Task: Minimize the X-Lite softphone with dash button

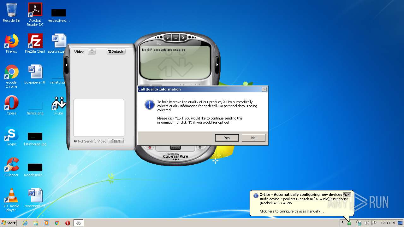Action: 176,38
